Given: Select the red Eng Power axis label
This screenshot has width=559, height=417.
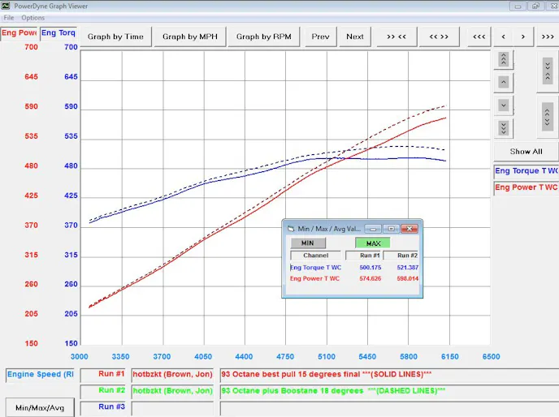Looking at the screenshot, I should (19, 33).
